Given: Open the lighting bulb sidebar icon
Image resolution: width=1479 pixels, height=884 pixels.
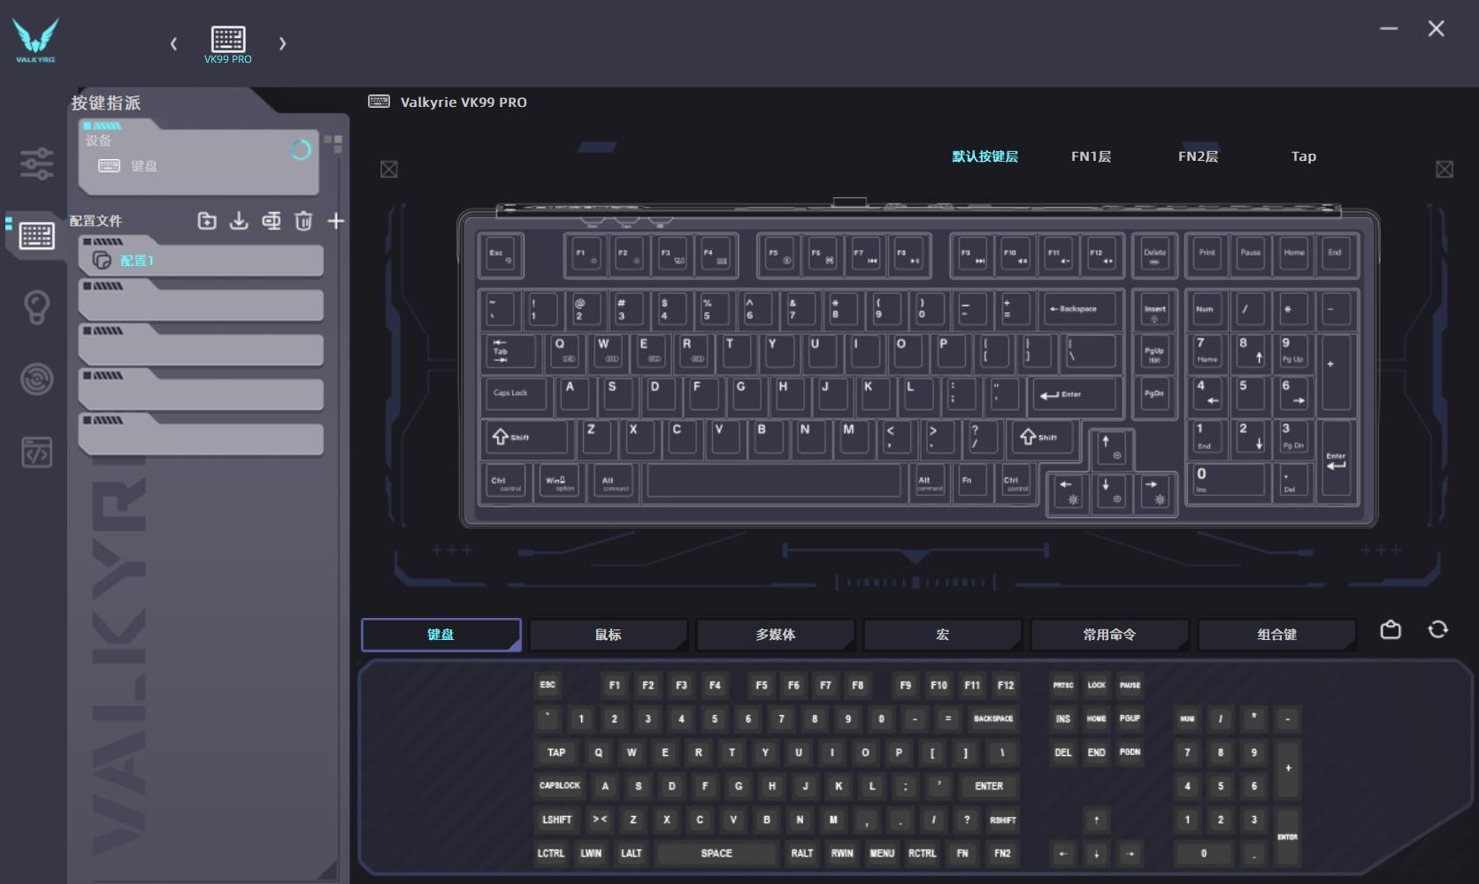Looking at the screenshot, I should pos(36,308).
